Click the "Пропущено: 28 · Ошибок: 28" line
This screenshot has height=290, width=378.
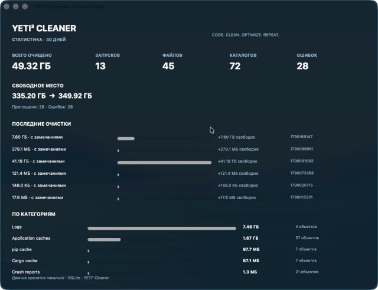coord(43,107)
